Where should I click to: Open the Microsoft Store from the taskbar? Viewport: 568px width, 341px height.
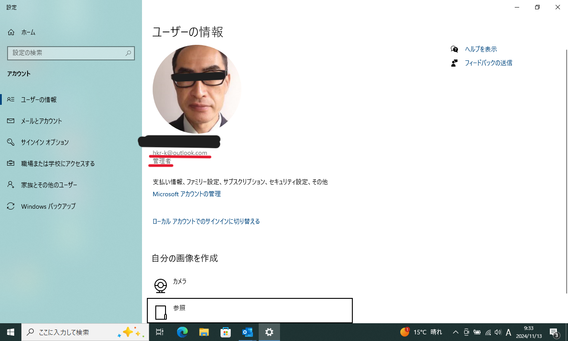(225, 332)
